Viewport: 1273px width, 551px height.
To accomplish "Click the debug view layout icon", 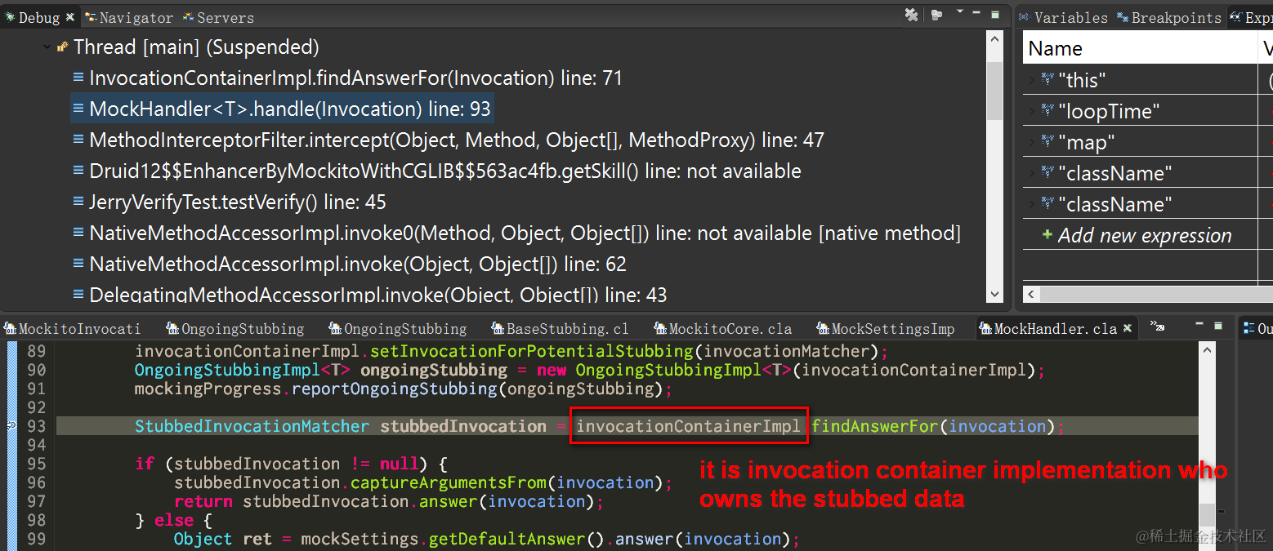I will [x=936, y=15].
